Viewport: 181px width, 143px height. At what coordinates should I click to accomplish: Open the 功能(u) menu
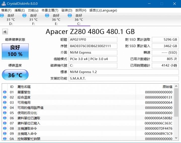33,10
